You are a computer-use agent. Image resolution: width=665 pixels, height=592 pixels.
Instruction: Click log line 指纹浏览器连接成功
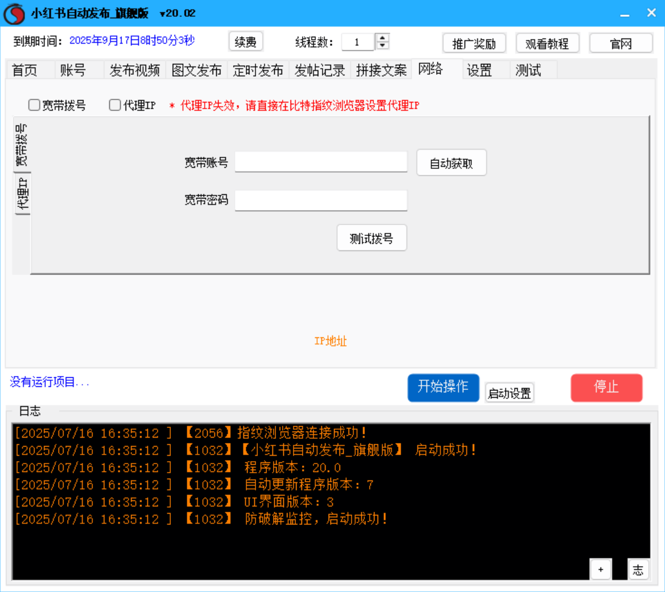(x=191, y=433)
